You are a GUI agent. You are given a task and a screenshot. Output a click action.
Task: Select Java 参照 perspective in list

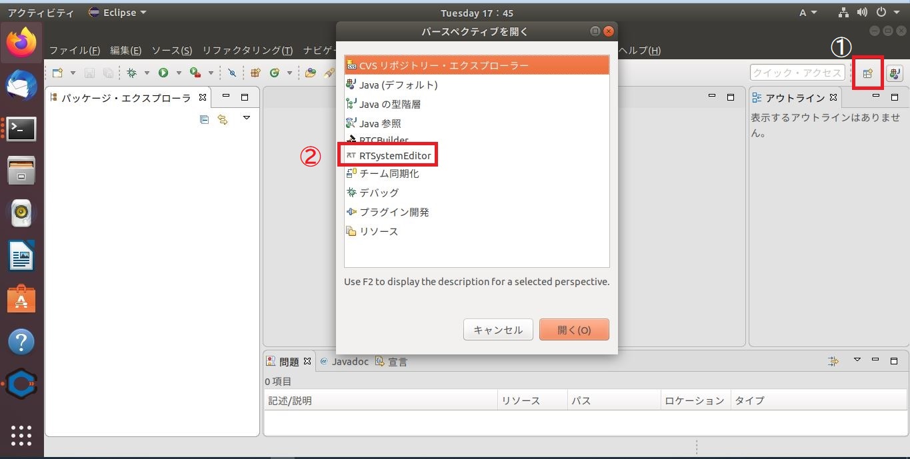(x=477, y=123)
